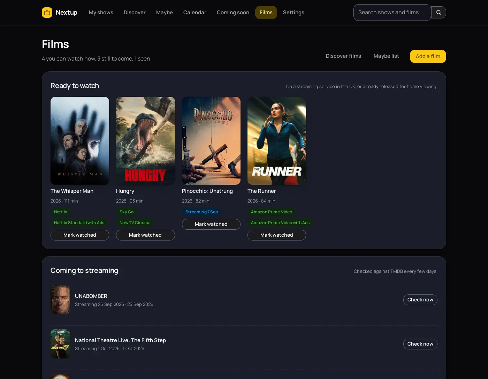The height and width of the screenshot is (379, 488).
Task: Click 2026 · 111 min runtime text
Action: (64, 201)
